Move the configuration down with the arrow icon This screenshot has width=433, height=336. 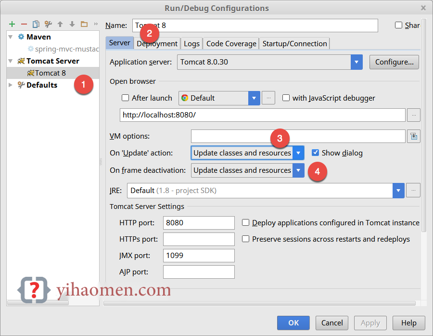72,25
